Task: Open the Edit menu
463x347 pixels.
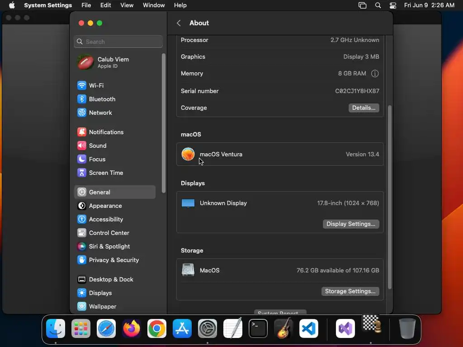Action: (x=105, y=5)
